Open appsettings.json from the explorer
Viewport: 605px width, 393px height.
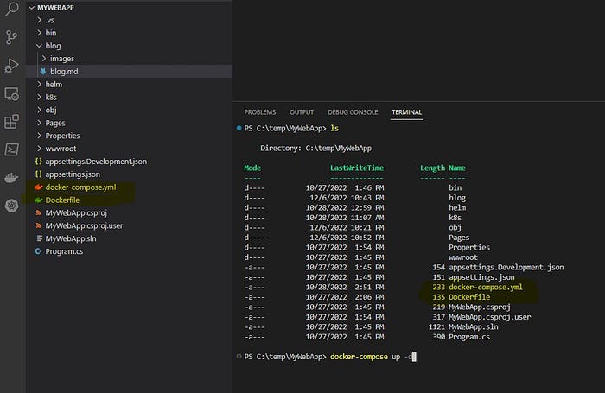coord(73,174)
